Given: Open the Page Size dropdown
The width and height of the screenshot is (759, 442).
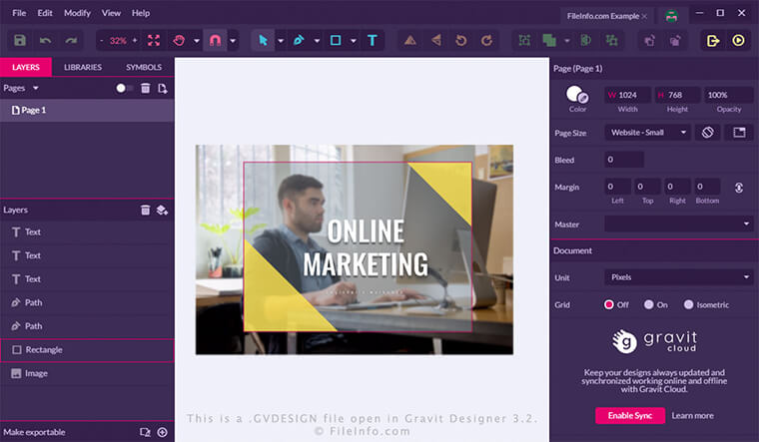Looking at the screenshot, I should point(647,132).
